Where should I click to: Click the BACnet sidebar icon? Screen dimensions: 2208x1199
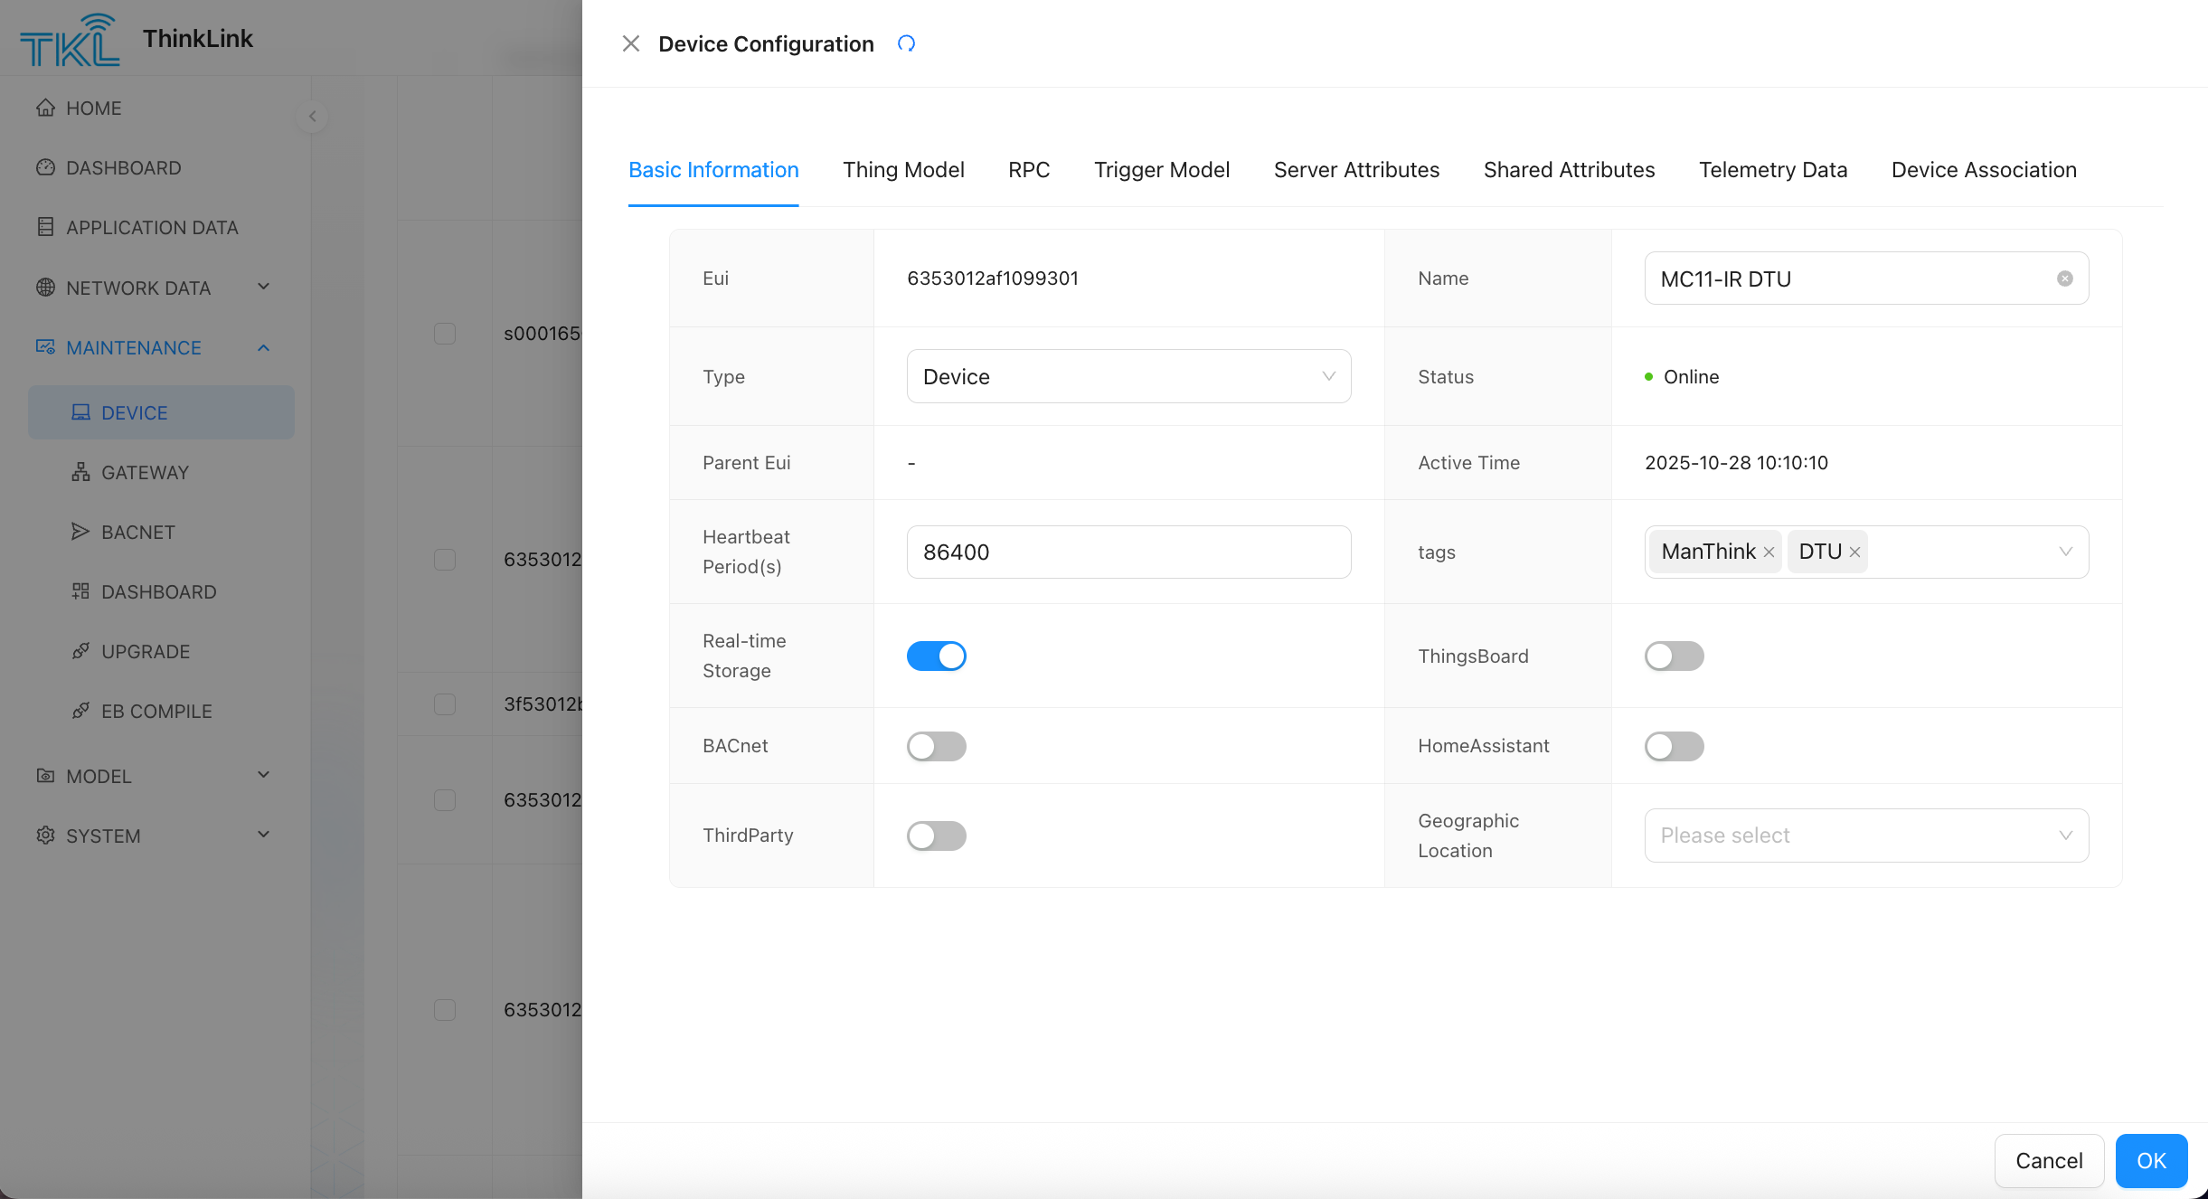pos(80,532)
